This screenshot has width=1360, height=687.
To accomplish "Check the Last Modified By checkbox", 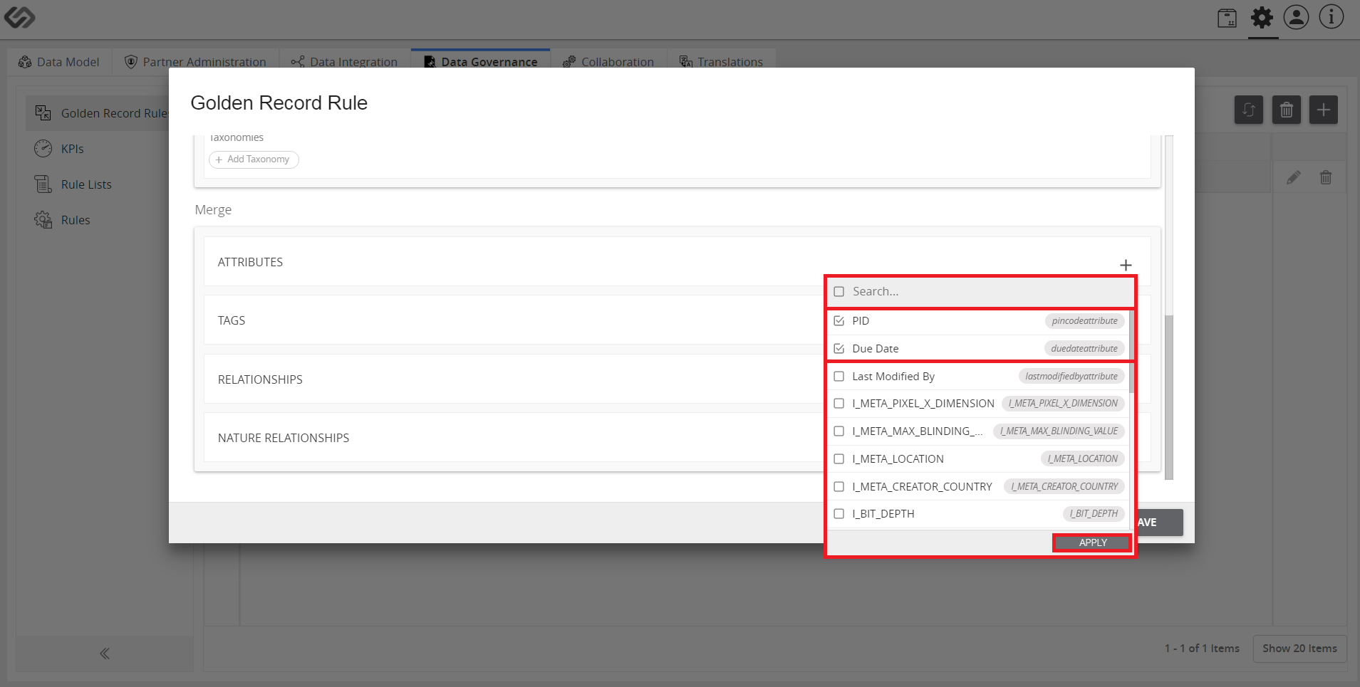I will 839,377.
